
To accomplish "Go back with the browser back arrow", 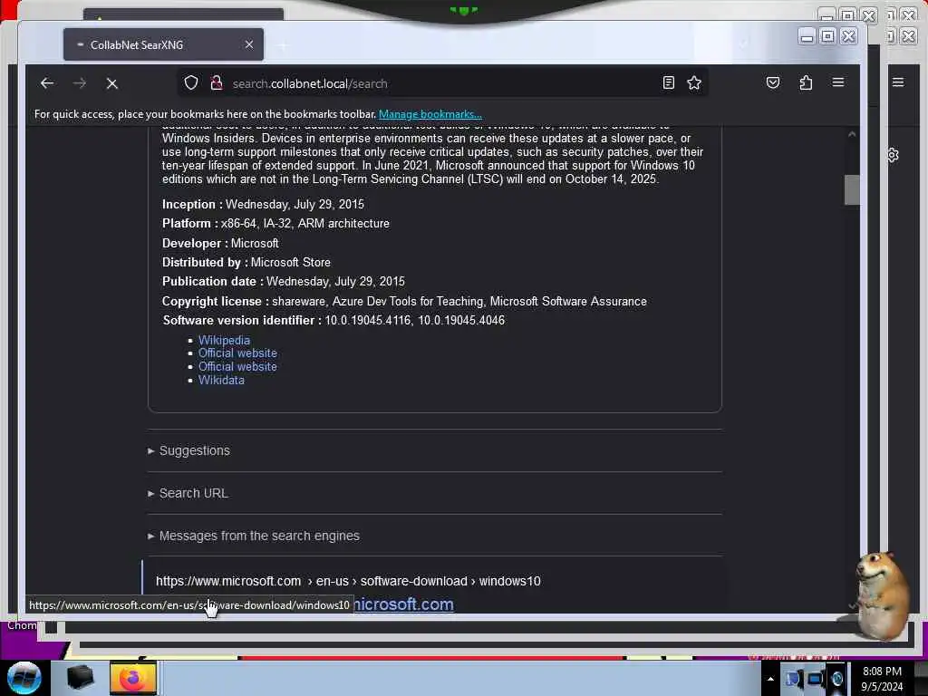I will pyautogui.click(x=47, y=83).
